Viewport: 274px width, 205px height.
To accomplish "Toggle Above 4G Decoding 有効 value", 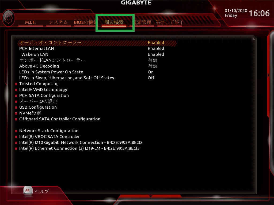I will 152,66.
